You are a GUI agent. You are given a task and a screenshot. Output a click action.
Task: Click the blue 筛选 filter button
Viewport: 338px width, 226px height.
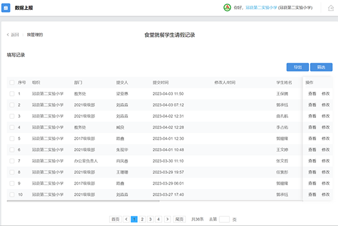pyautogui.click(x=321, y=67)
